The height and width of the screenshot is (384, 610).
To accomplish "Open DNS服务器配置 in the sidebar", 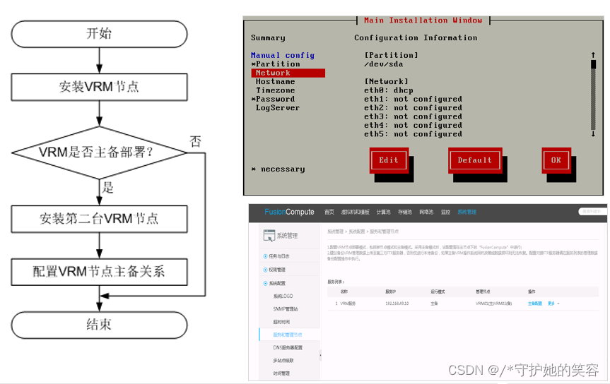I will [x=288, y=347].
